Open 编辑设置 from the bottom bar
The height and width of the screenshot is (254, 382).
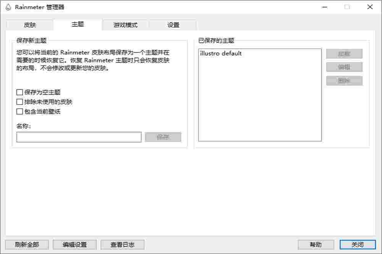(74, 245)
